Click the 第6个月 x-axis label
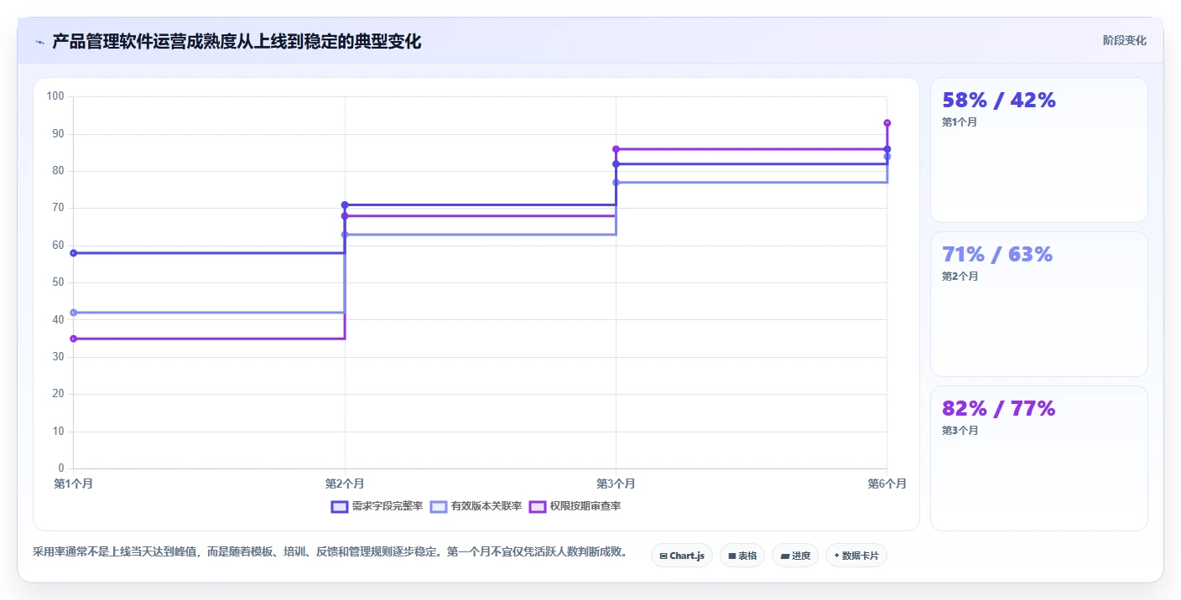 [x=887, y=484]
